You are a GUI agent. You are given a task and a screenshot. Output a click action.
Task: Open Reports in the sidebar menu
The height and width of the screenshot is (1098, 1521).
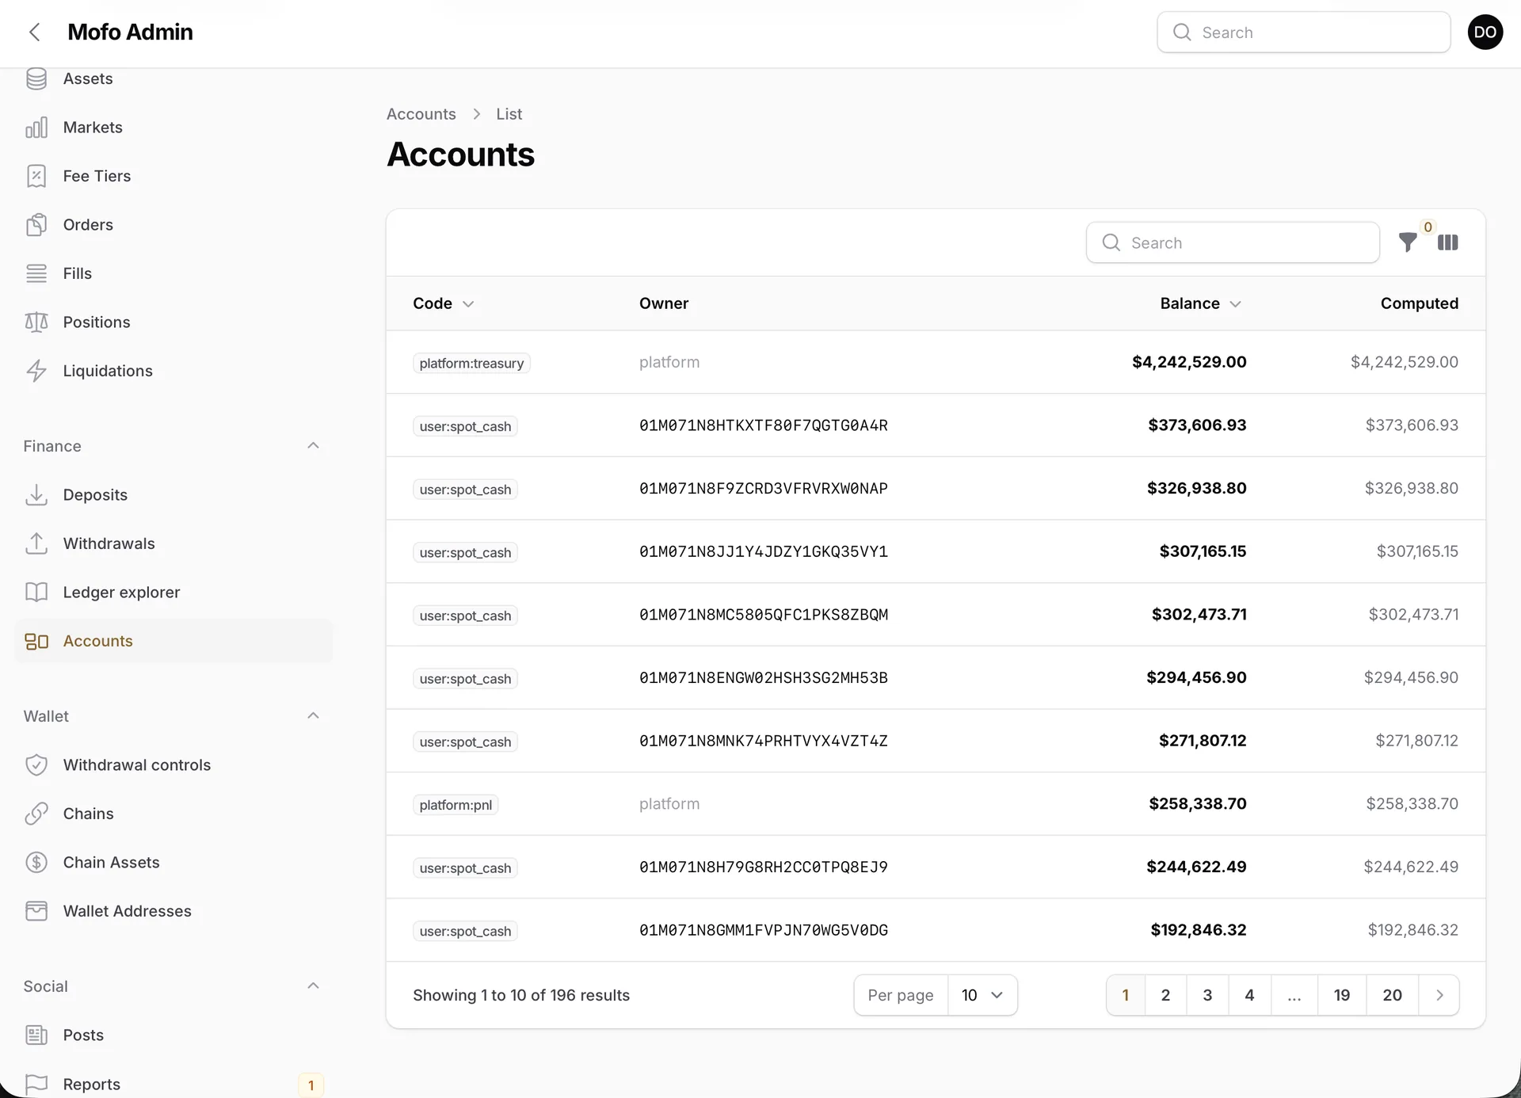(173, 1084)
